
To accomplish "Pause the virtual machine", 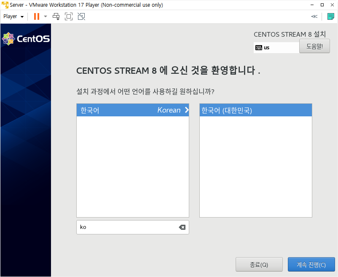I will [37, 16].
